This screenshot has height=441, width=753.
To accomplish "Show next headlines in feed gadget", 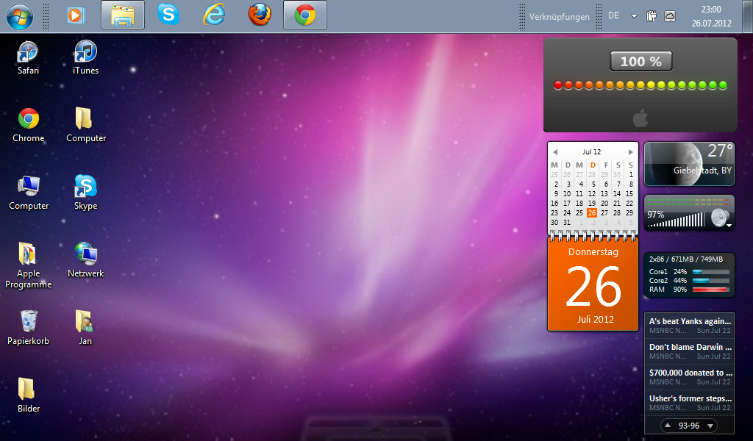I will point(710,426).
